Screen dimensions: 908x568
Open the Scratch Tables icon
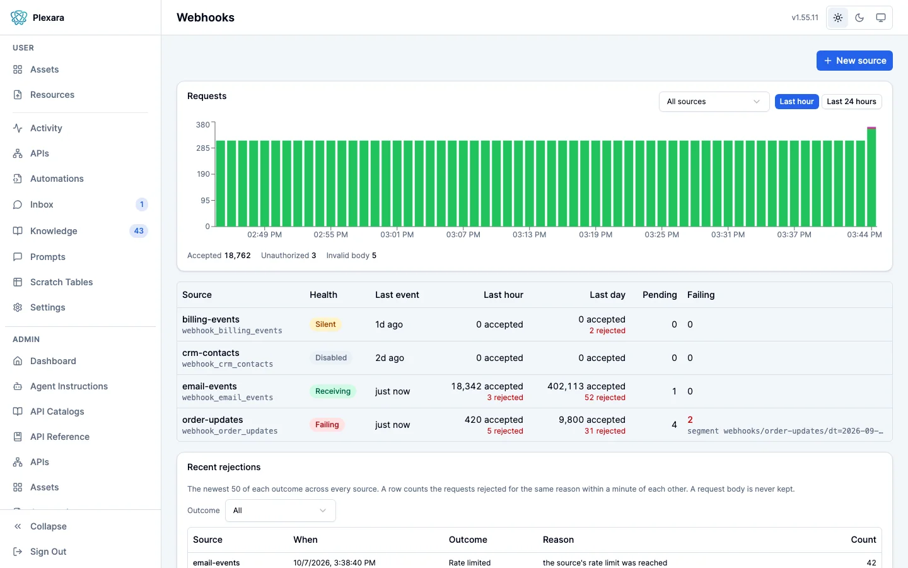click(x=18, y=282)
